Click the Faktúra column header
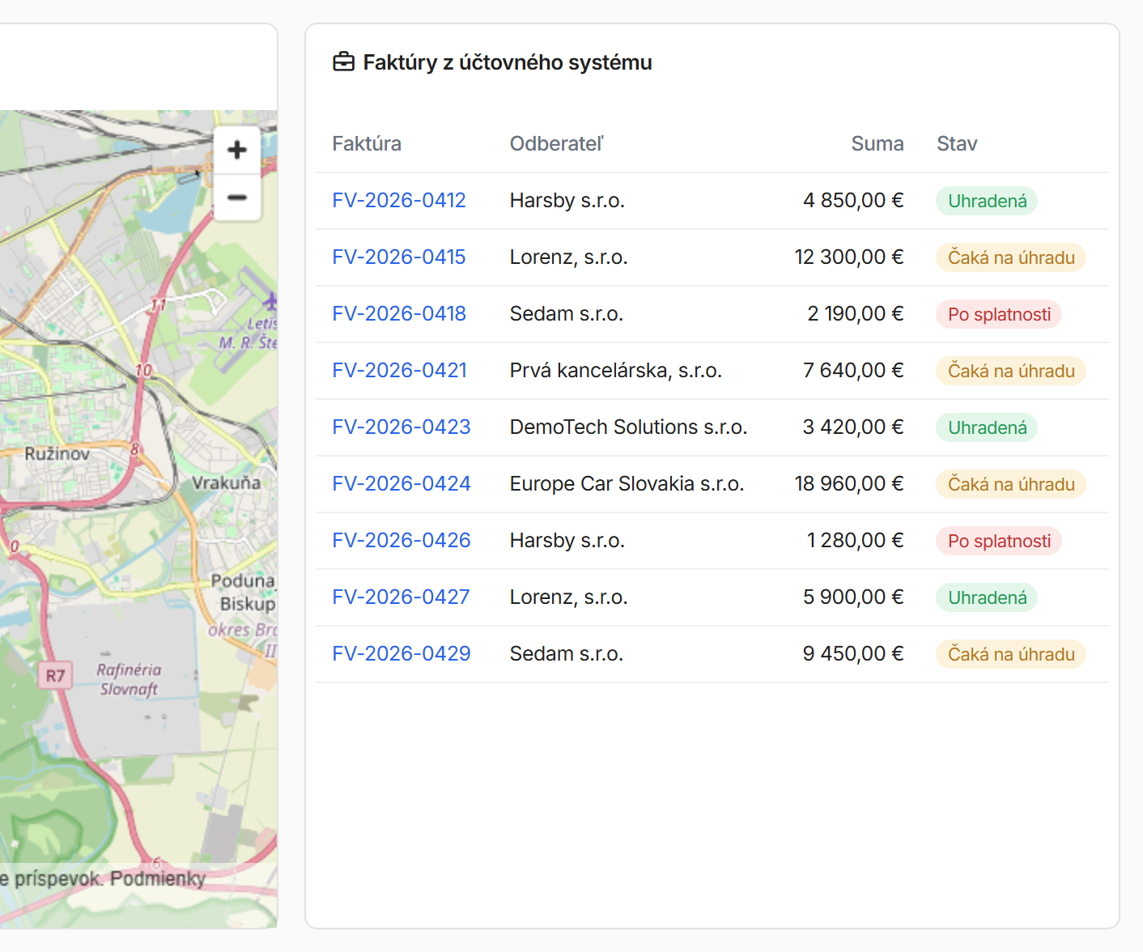 (x=367, y=144)
